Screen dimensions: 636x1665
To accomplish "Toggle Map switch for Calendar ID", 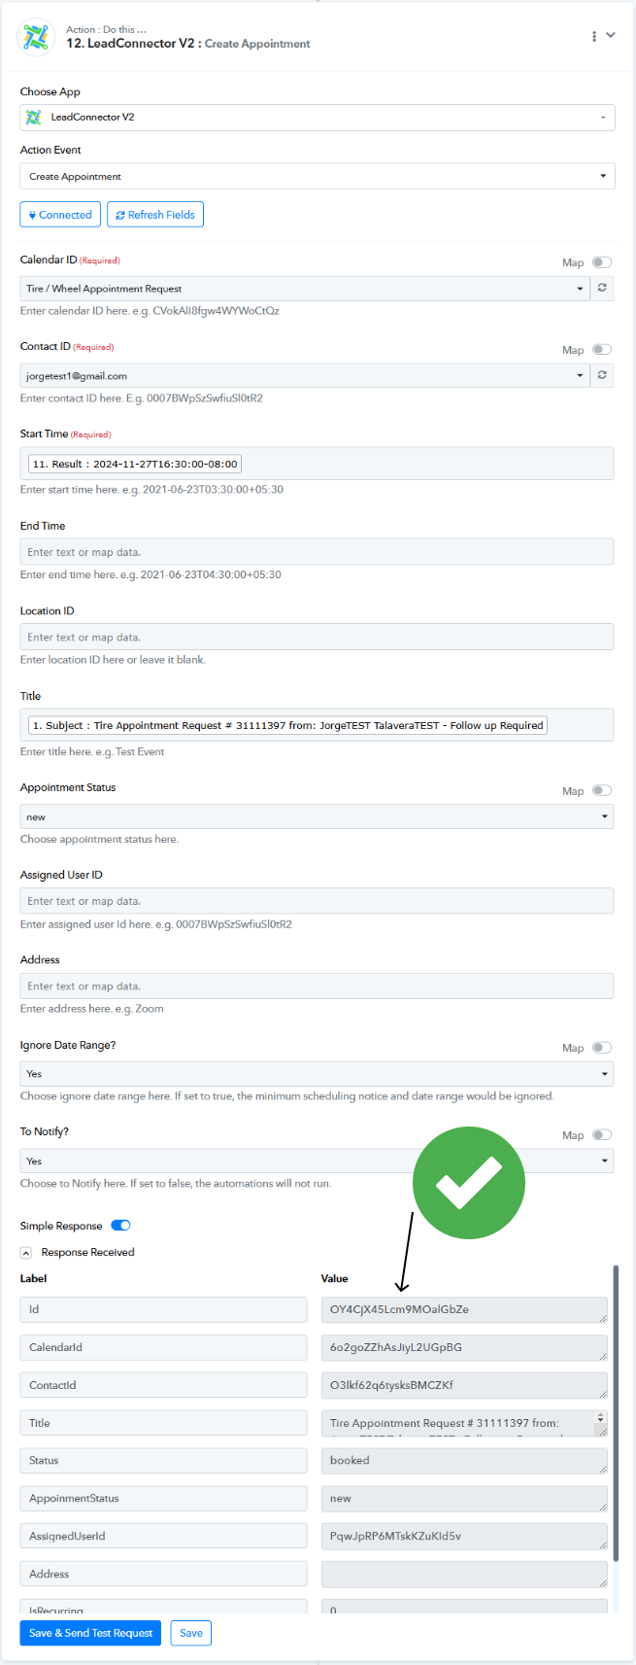I will click(x=602, y=262).
